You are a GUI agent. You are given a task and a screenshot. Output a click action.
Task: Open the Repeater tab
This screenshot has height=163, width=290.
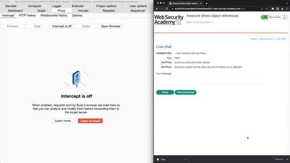[x=109, y=11]
